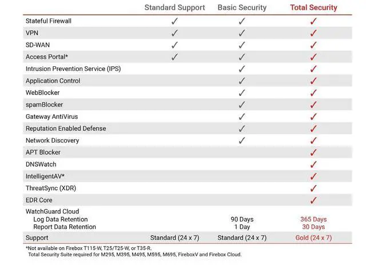Viewport: 366px width, 270px height.
Task: Click the red 365 Days retention value
Action: pyautogui.click(x=312, y=219)
